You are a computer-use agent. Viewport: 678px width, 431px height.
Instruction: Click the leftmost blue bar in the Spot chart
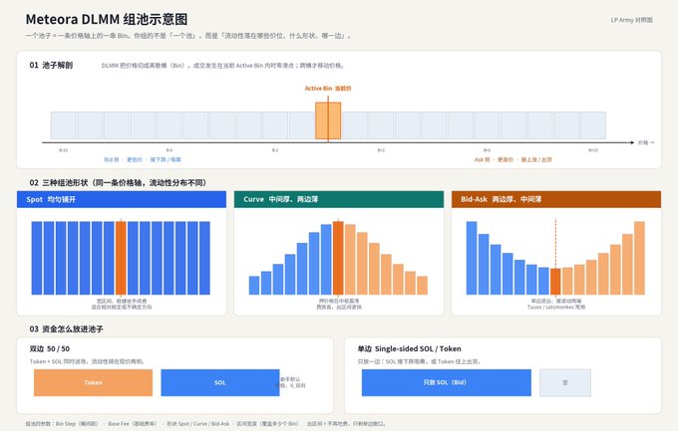point(37,258)
